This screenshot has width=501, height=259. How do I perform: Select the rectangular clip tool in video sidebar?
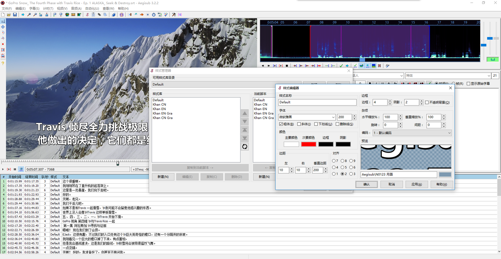point(3,50)
